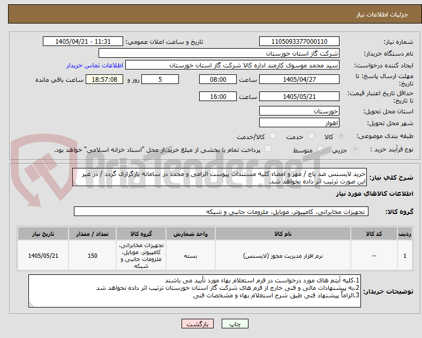Click the توضیحات خریدار notes textarea
The width and height of the screenshot is (422, 338).
pos(194,291)
